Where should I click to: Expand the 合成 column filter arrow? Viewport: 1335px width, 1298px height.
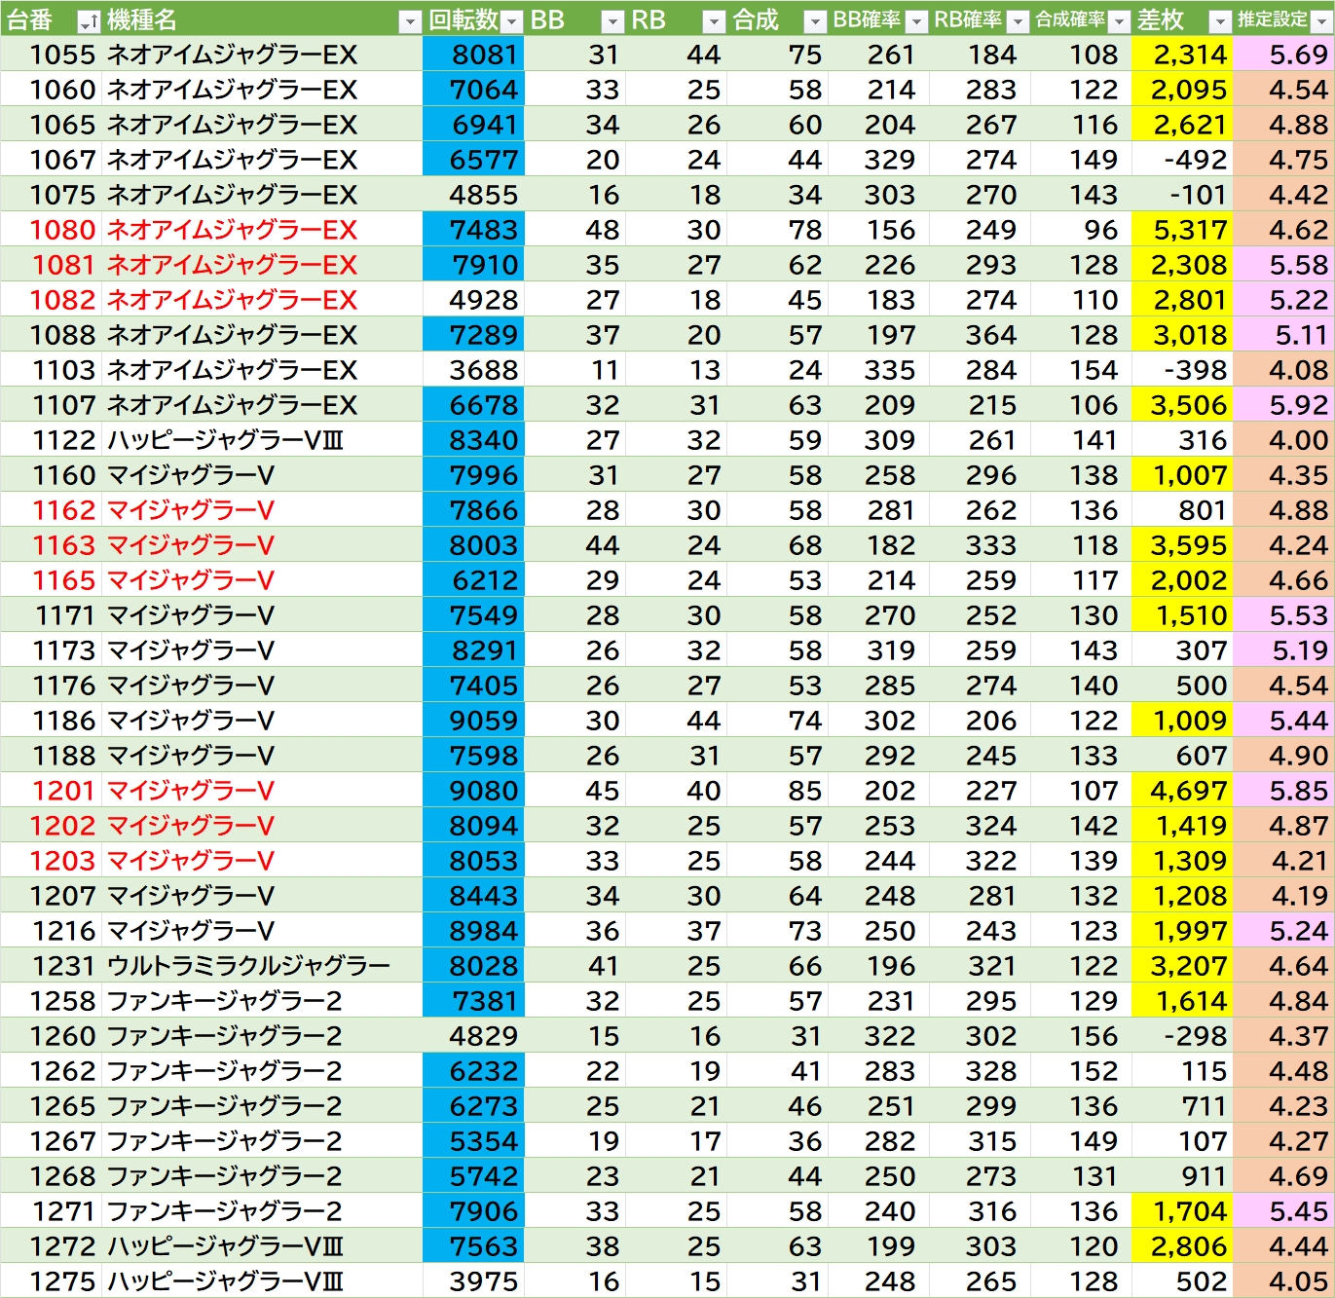815,21
